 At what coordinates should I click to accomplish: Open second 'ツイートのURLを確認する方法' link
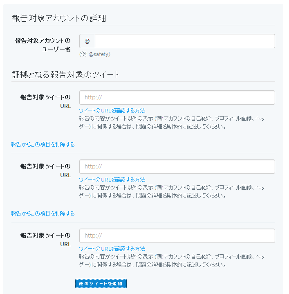click(112, 180)
